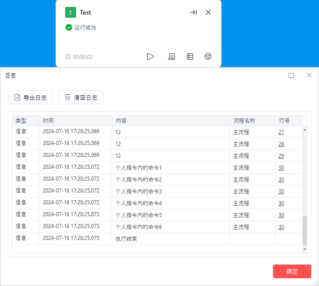Run the Test flow with play icon
The image size is (319, 286).
tap(150, 57)
